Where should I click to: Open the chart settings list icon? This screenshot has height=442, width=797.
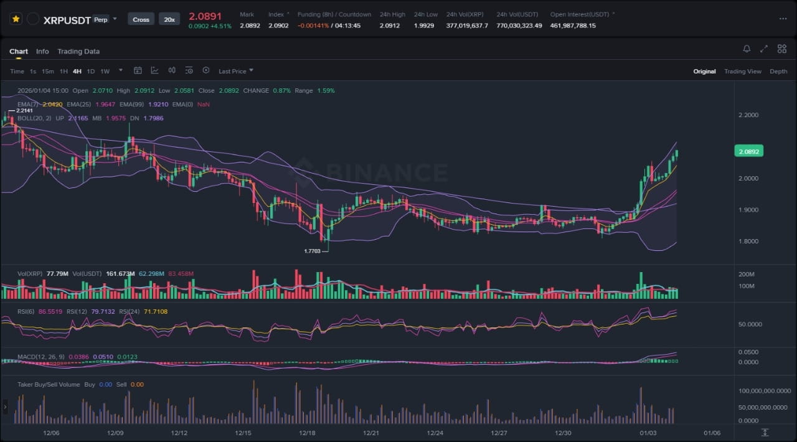(189, 71)
